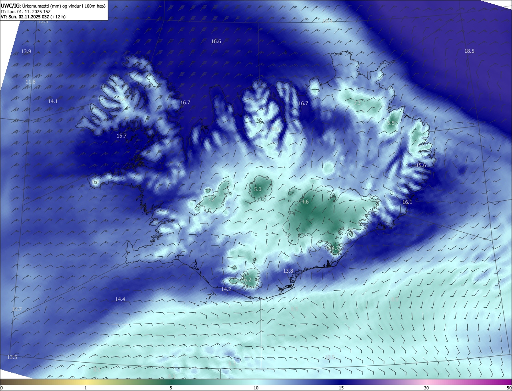Click the 15 tick on the color scale
512x391 pixels.
[341, 388]
